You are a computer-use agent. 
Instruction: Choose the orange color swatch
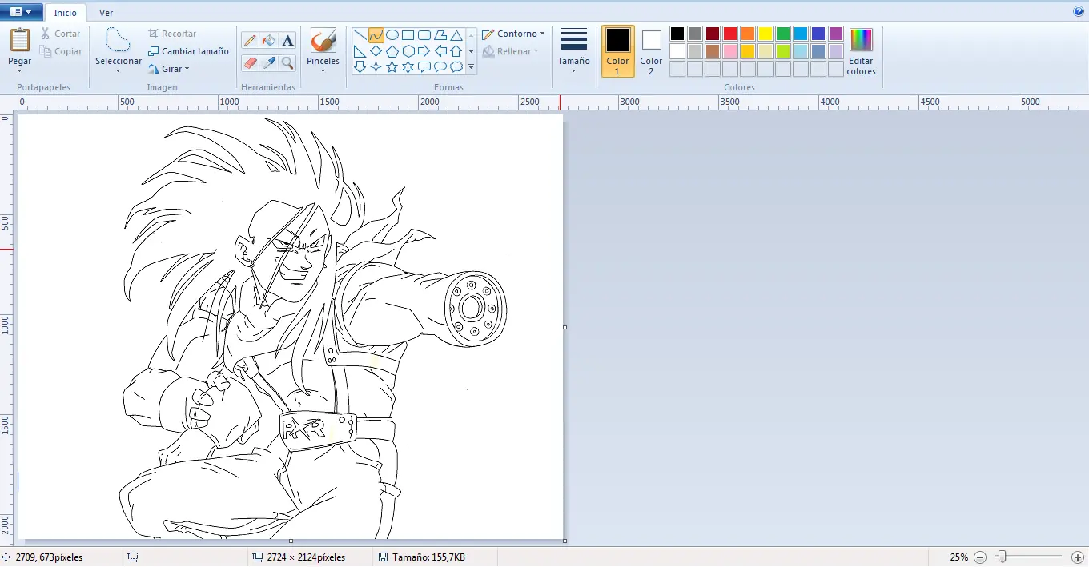click(747, 34)
